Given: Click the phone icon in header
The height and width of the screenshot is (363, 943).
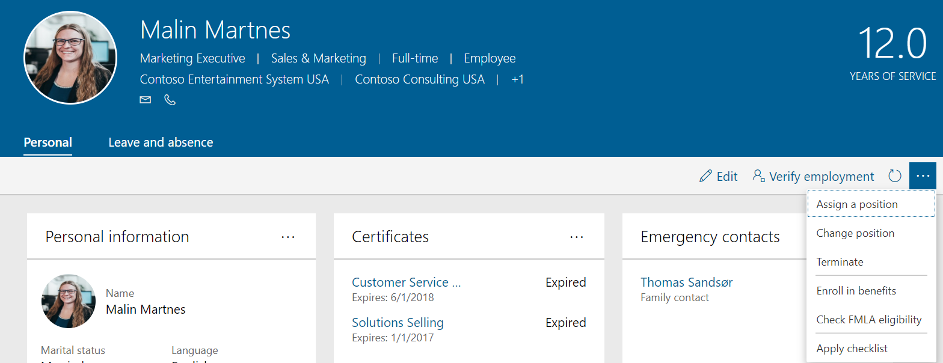Looking at the screenshot, I should [170, 100].
